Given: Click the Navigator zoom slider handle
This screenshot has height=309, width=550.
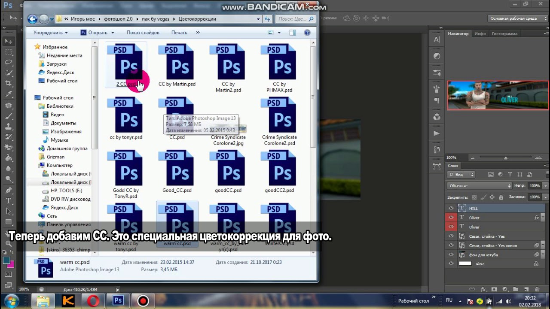Looking at the screenshot, I should coord(506,158).
